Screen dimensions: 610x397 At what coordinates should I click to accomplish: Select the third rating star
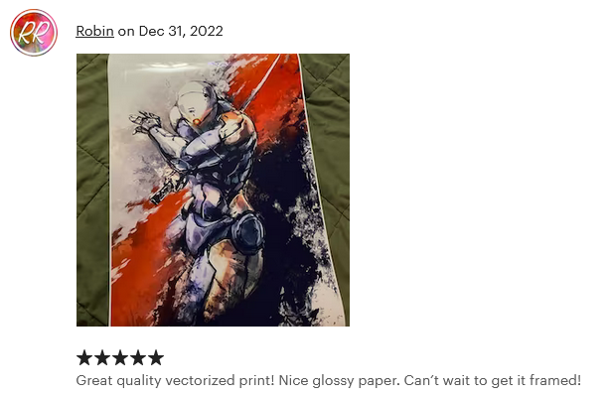120,357
